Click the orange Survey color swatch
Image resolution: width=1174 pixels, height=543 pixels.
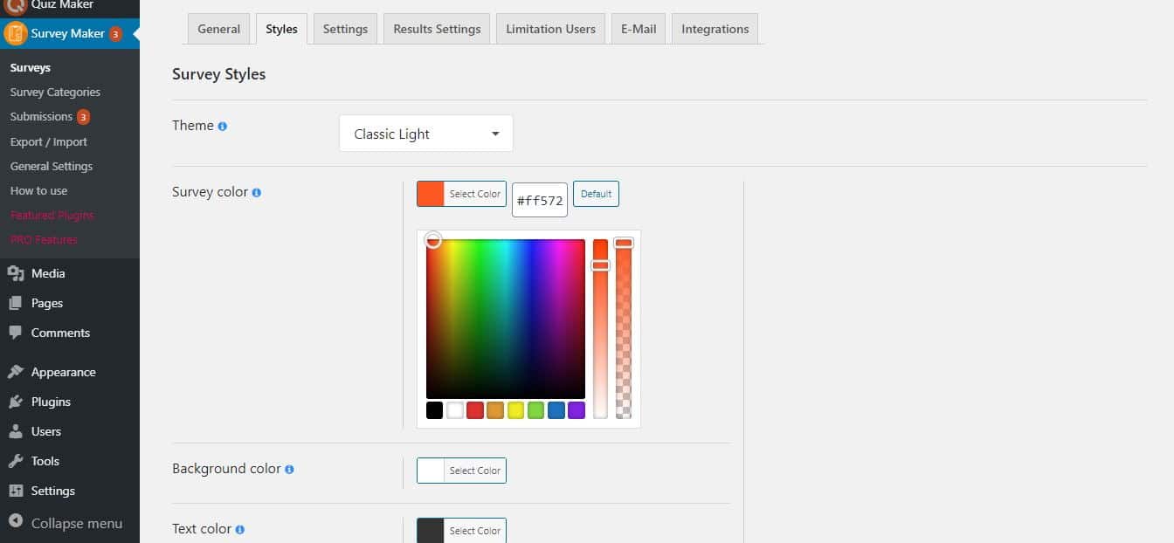click(x=431, y=194)
